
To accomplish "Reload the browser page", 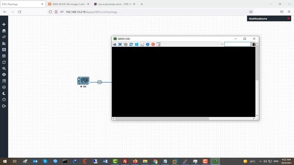I will pyautogui.click(x=20, y=12).
